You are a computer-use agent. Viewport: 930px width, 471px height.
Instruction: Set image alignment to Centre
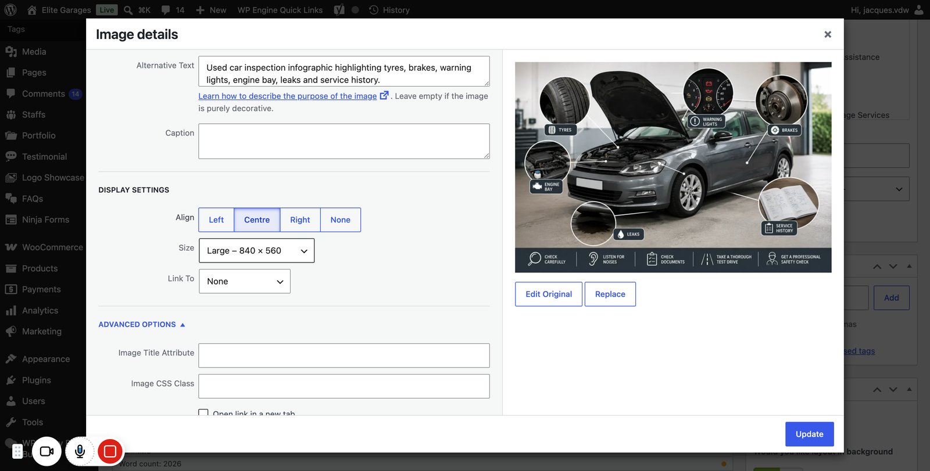pos(257,220)
